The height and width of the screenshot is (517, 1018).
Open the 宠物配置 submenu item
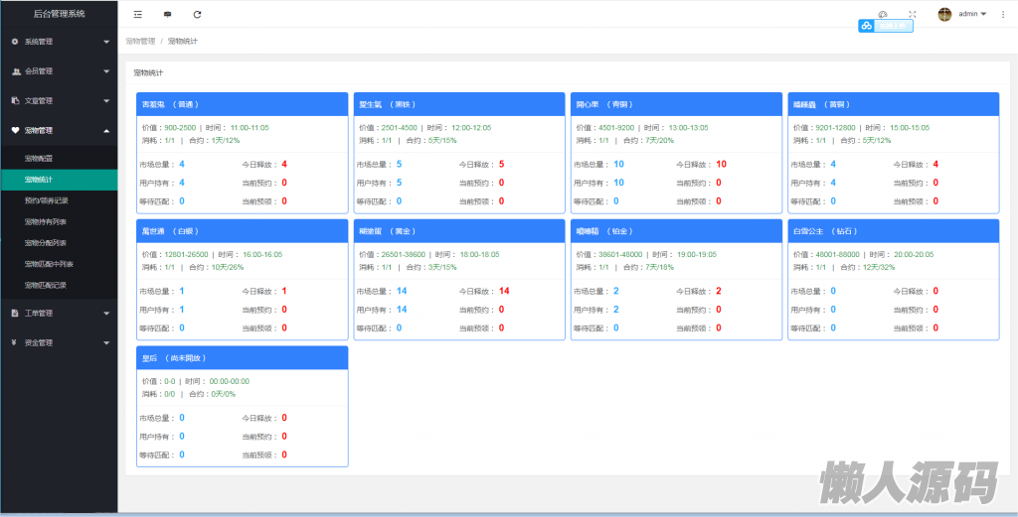[x=45, y=159]
